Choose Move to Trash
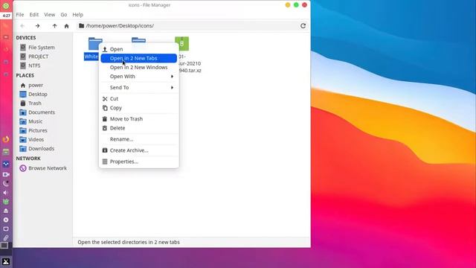Image resolution: width=476 pixels, height=268 pixels. point(139,119)
